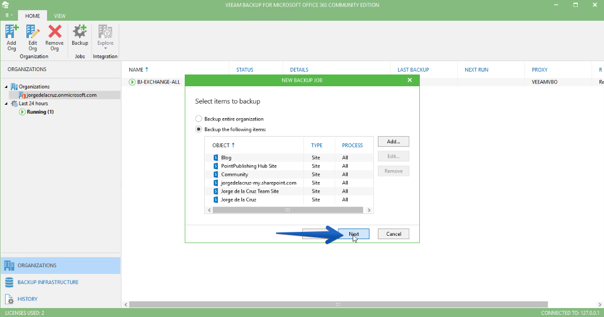The height and width of the screenshot is (317, 604).
Task: Open the application menu dropdown
Action: click(9, 16)
